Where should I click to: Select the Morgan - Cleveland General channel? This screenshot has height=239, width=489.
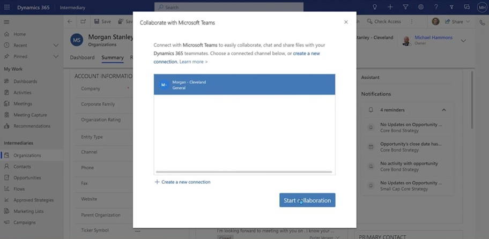tap(244, 85)
